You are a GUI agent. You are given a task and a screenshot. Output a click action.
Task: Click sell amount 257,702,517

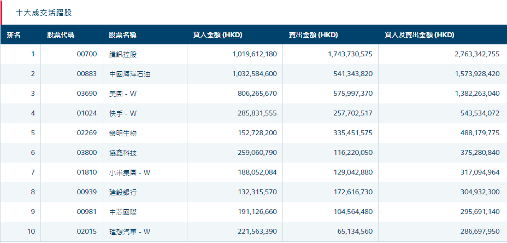353,113
